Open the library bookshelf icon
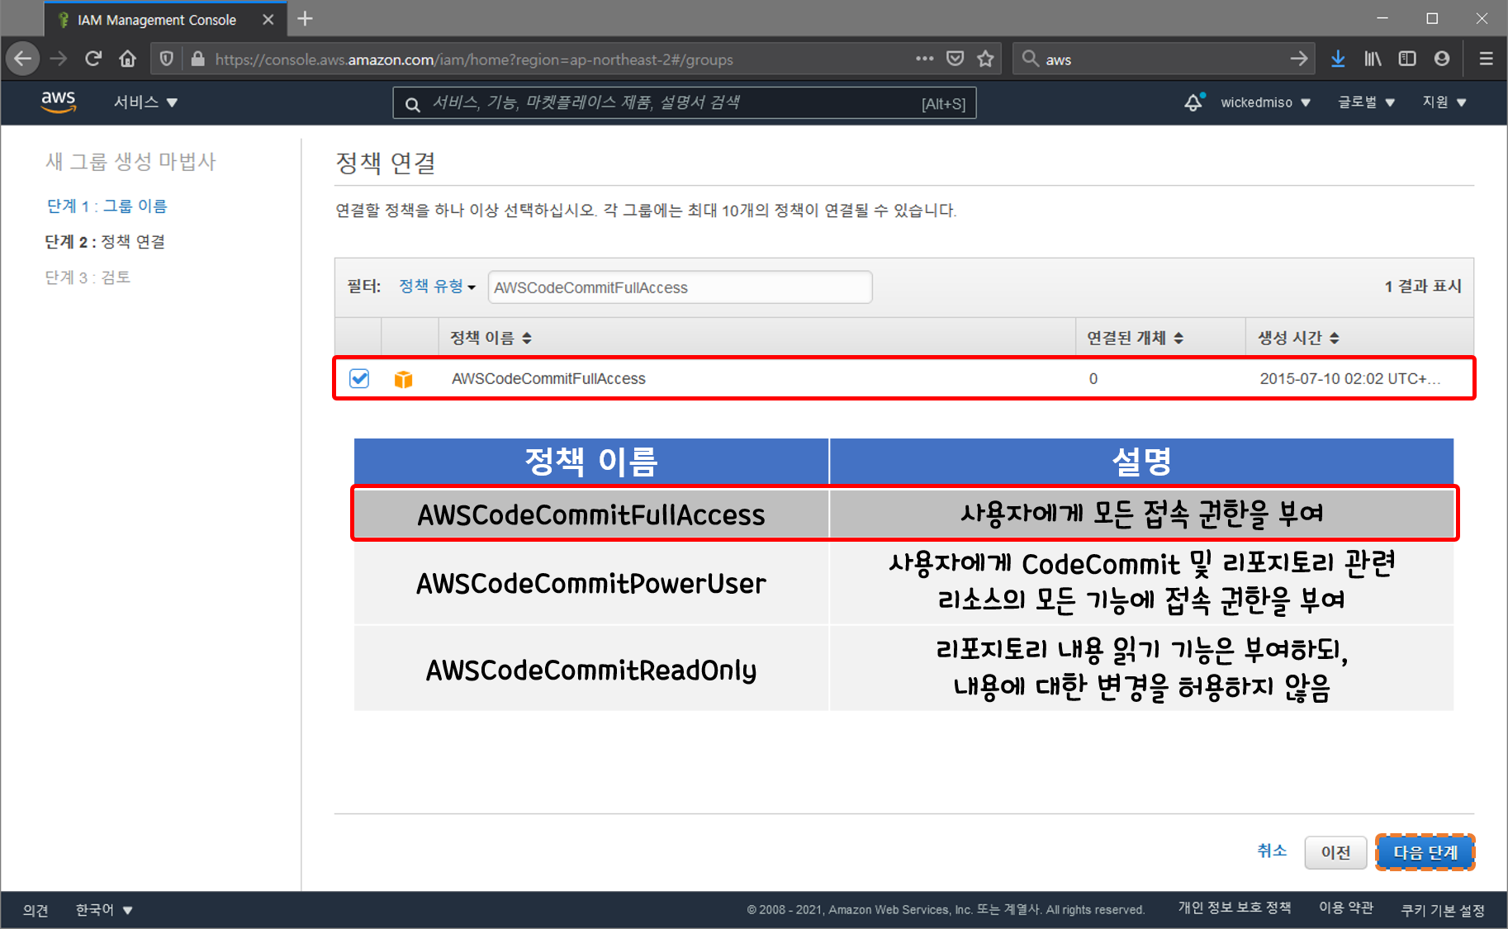 coord(1373,59)
